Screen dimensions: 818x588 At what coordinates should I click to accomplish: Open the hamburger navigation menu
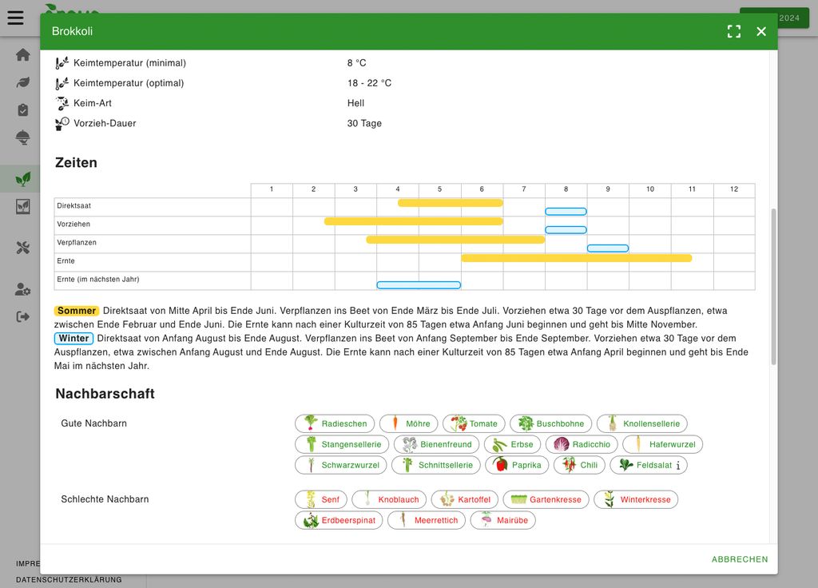(15, 18)
